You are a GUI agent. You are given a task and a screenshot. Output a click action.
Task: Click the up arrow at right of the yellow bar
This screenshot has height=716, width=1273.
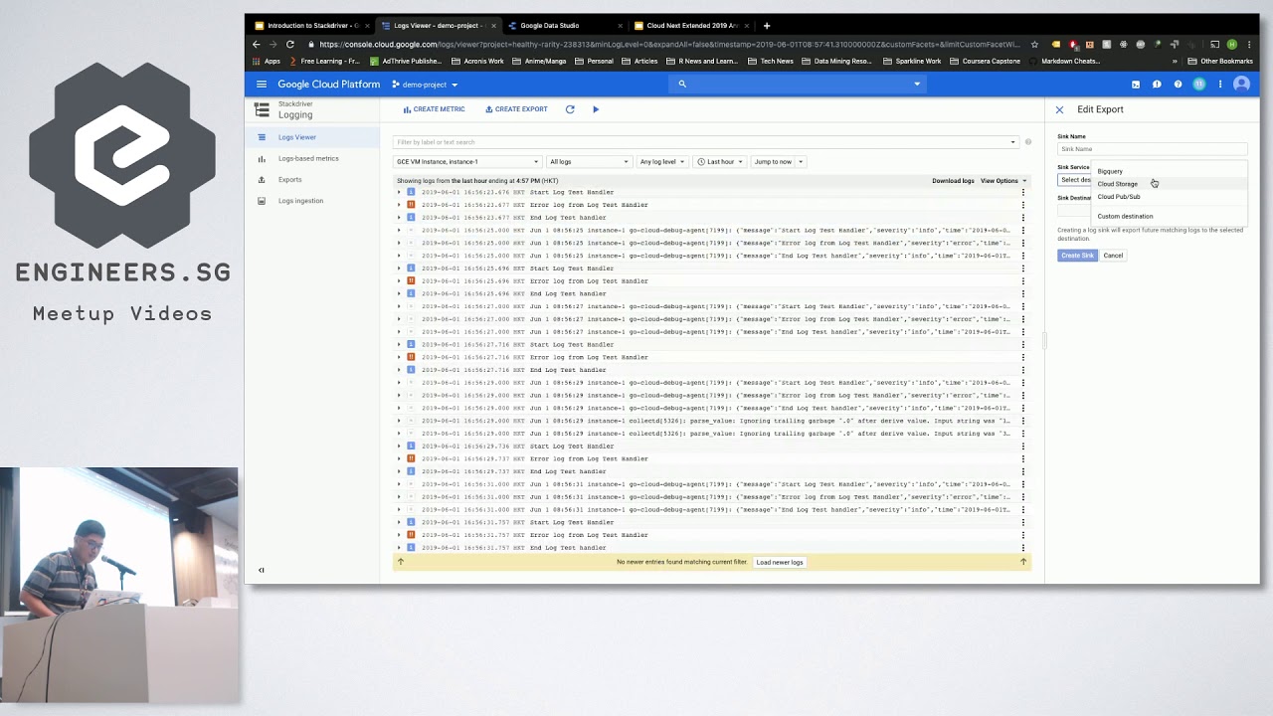click(1023, 562)
